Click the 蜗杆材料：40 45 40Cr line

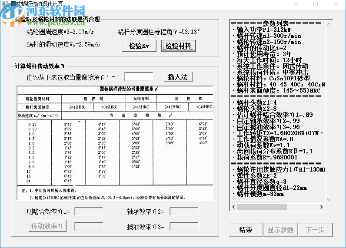(279, 84)
